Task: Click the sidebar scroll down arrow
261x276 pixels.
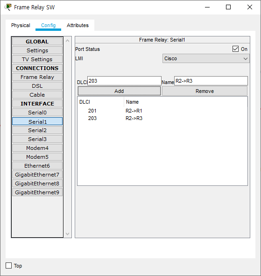Action: coord(67,234)
